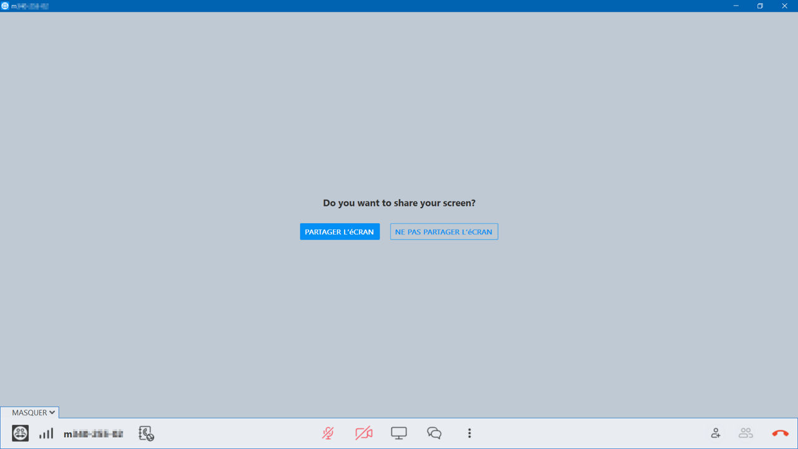Turn on the disabled camera icon

(x=363, y=433)
